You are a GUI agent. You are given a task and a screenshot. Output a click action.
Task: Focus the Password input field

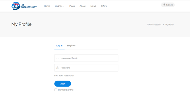coord(86,68)
